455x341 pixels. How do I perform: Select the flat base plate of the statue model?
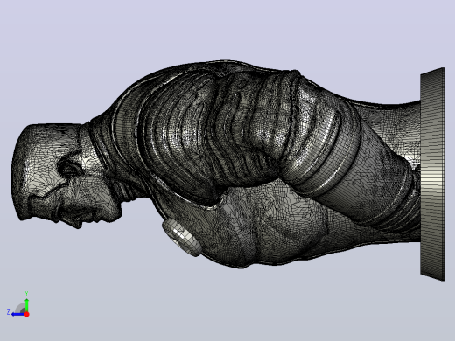[x=432, y=174]
